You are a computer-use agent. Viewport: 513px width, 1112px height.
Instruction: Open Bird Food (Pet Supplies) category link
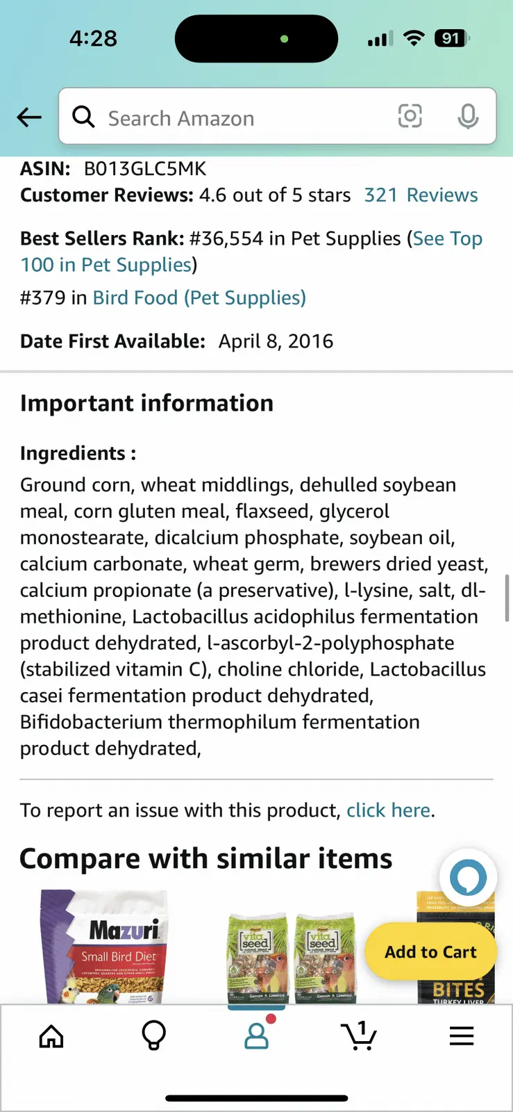[199, 298]
